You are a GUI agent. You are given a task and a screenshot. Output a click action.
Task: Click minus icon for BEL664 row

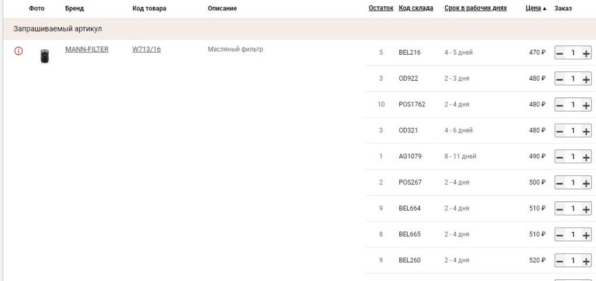click(559, 209)
